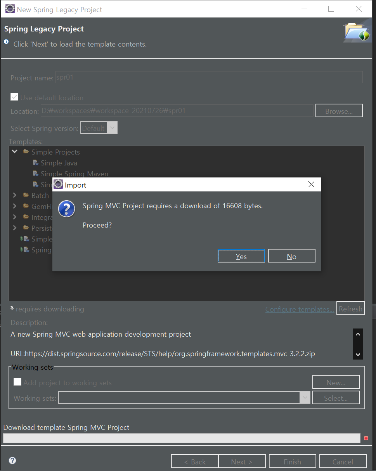The height and width of the screenshot is (471, 376).
Task: Click the Browse... button
Action: 339,111
